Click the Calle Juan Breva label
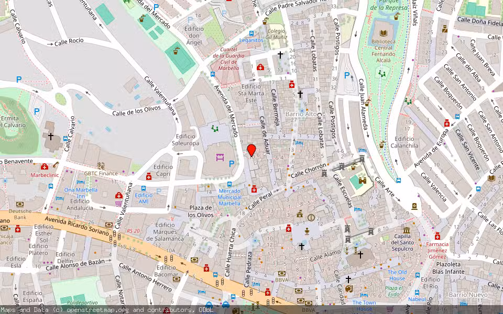Image resolution: width=503 pixels, height=314 pixels. (482, 58)
